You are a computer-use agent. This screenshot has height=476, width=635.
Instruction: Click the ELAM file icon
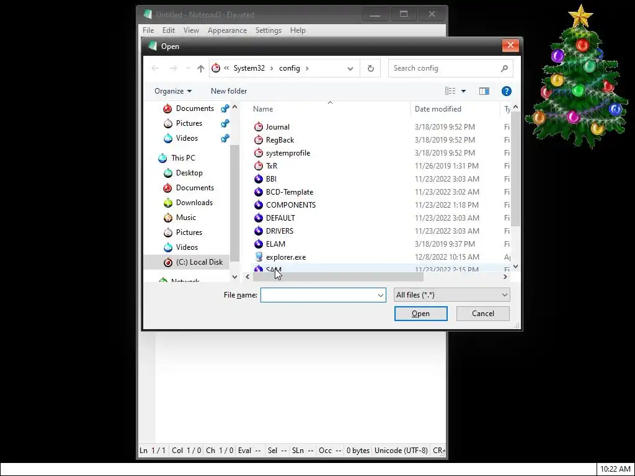click(x=259, y=244)
